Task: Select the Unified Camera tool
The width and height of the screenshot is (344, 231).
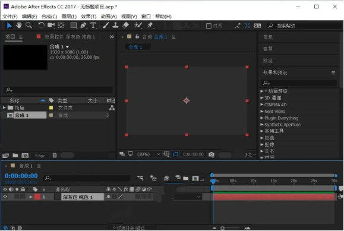Action: point(51,26)
